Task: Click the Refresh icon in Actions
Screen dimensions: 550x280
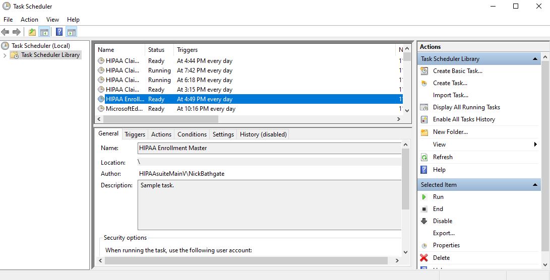Action: (424, 157)
